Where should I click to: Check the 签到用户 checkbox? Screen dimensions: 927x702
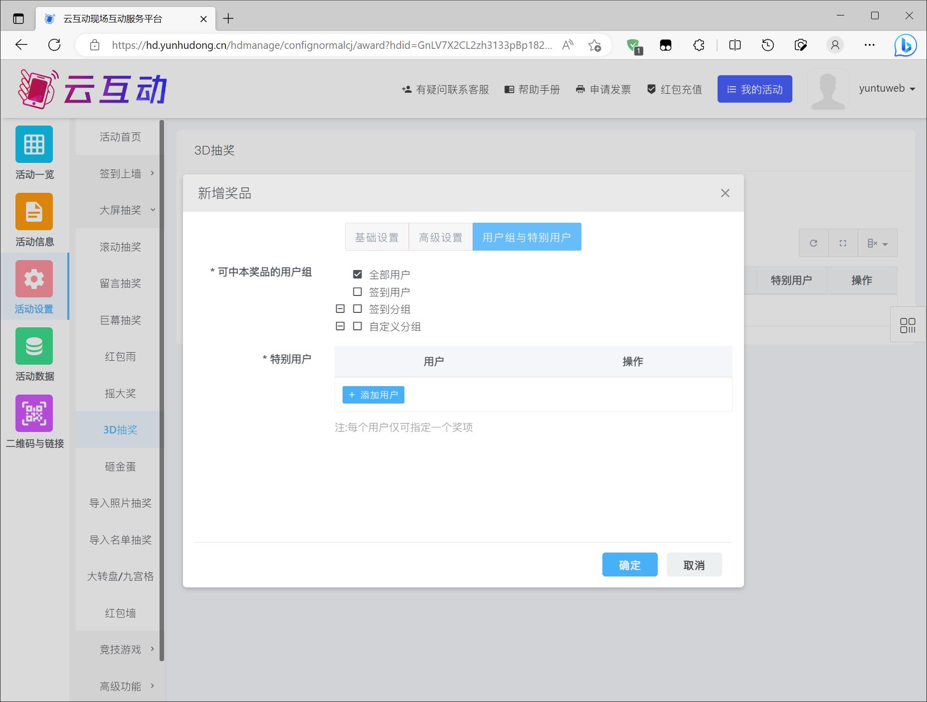[358, 292]
